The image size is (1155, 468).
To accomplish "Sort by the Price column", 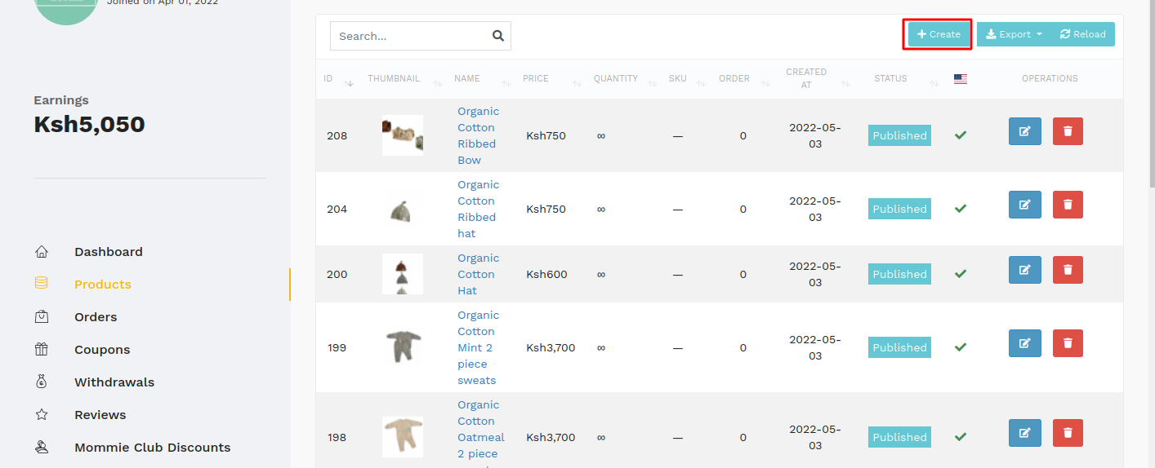I will (551, 79).
